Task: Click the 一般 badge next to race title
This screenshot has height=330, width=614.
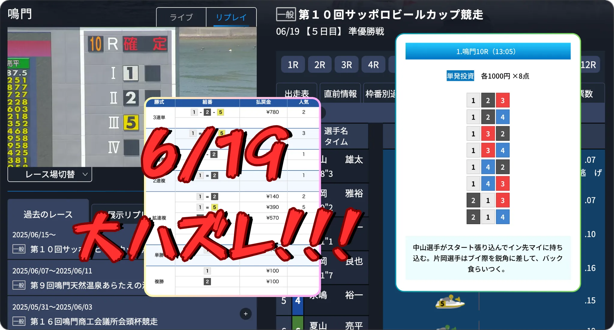Action: click(x=286, y=14)
